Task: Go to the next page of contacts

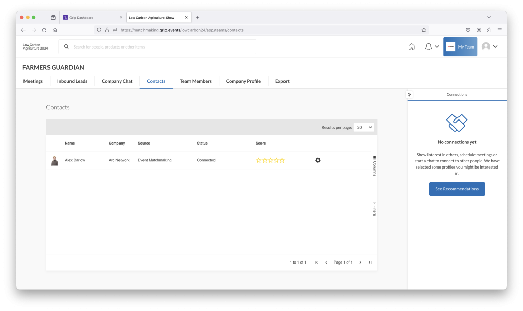Action: pyautogui.click(x=360, y=262)
